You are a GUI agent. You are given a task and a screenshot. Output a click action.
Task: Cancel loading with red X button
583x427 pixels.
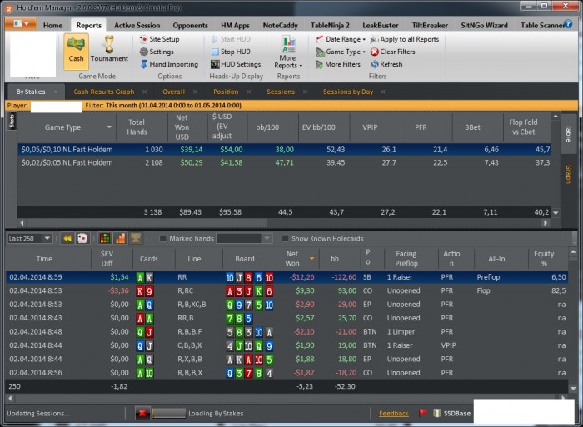point(142,413)
